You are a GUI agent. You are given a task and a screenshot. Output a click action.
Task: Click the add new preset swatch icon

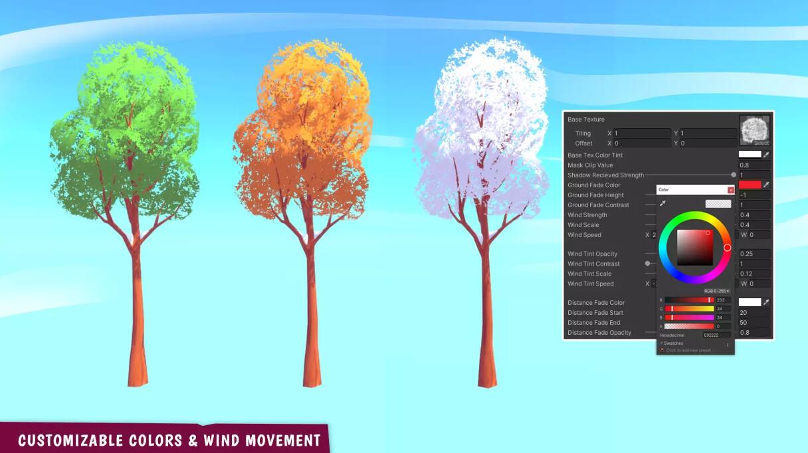662,350
